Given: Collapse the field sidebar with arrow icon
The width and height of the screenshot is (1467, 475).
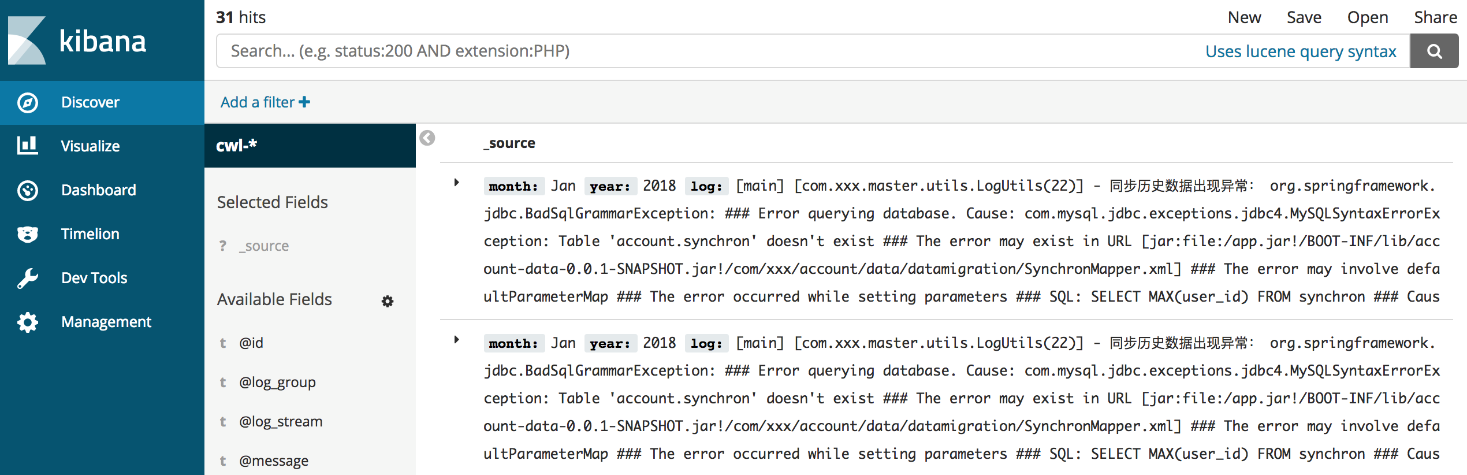Looking at the screenshot, I should (427, 138).
